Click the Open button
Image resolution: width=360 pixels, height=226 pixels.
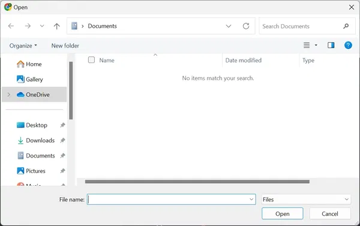click(283, 213)
